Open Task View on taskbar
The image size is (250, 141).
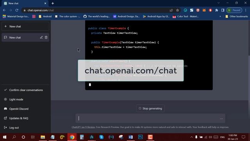pos(33,137)
